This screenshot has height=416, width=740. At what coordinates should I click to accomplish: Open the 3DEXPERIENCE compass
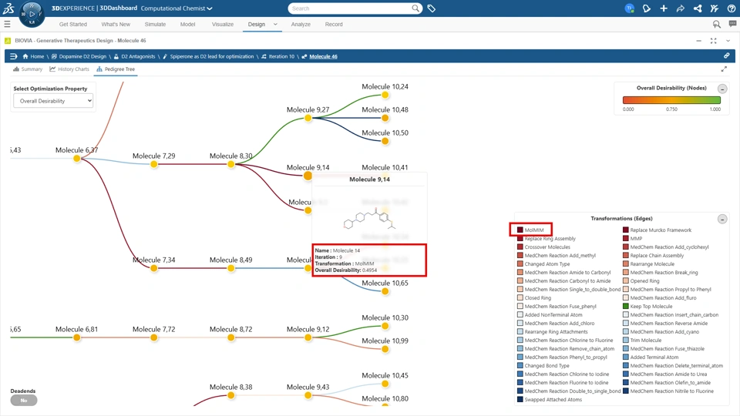pyautogui.click(x=32, y=14)
